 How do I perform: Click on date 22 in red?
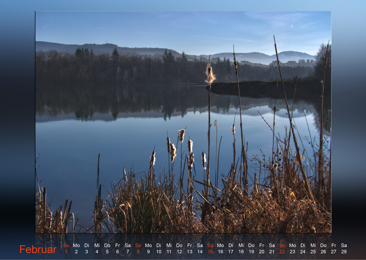click(282, 252)
